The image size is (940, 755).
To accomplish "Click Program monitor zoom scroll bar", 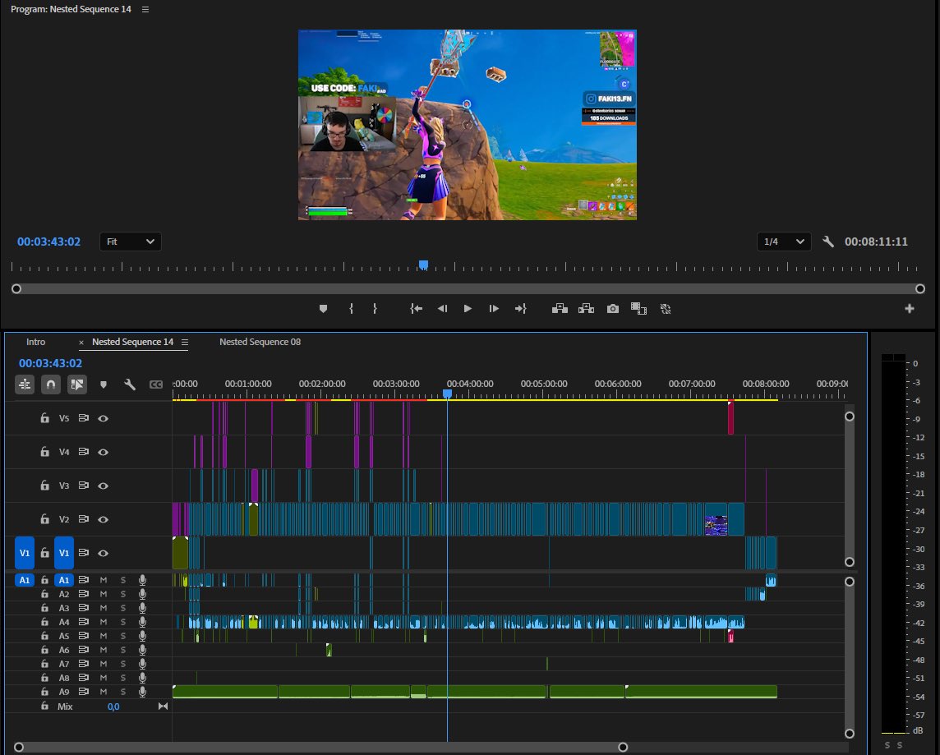I will click(468, 289).
